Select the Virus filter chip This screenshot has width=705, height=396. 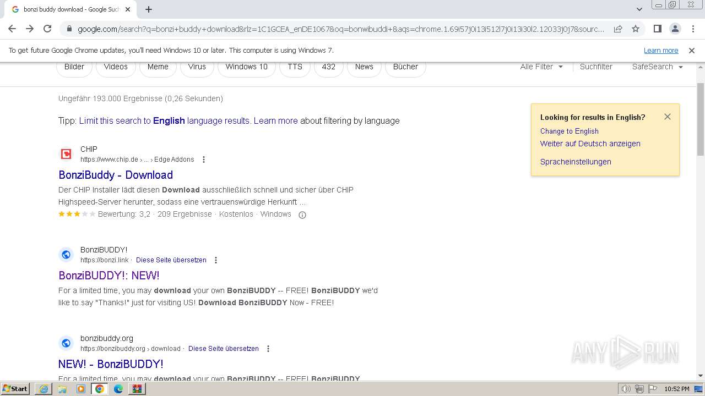[x=197, y=67]
